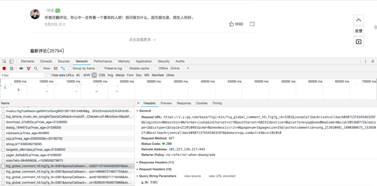
Task: Click the capture screenshots camera icon
Action: point(21,68)
